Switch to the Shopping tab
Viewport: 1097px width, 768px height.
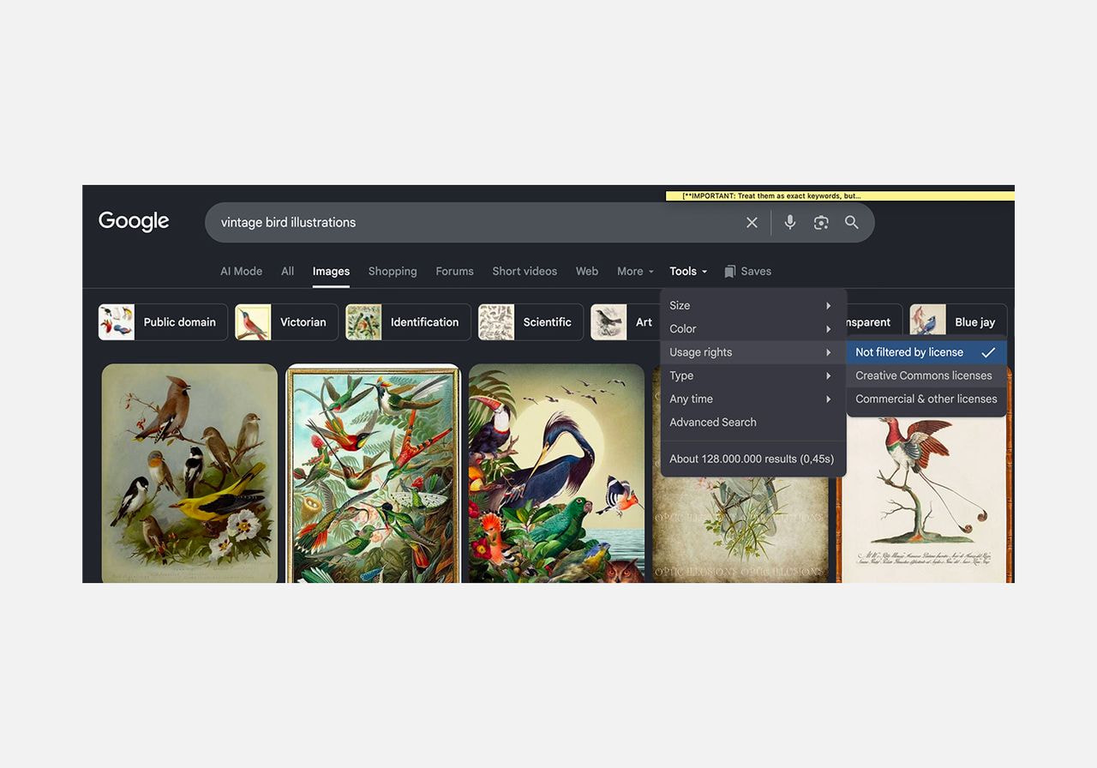(393, 272)
